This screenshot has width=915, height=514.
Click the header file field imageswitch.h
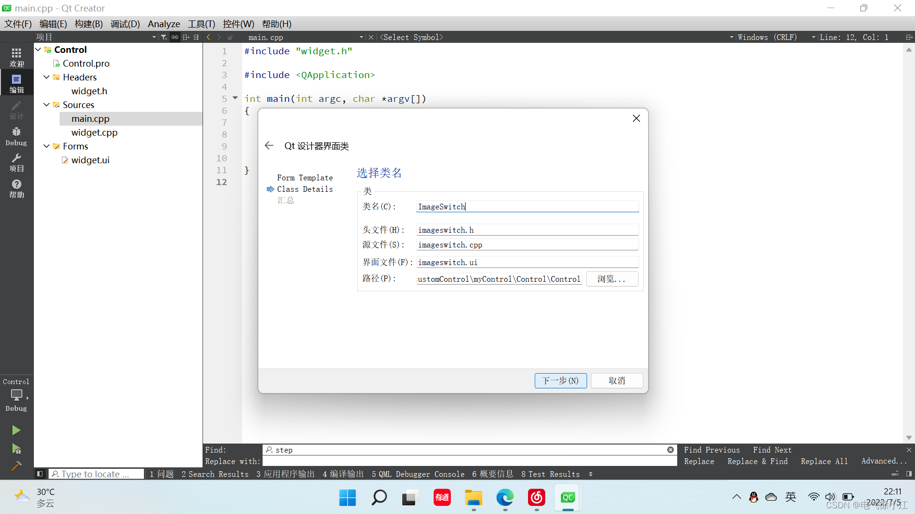pyautogui.click(x=528, y=230)
